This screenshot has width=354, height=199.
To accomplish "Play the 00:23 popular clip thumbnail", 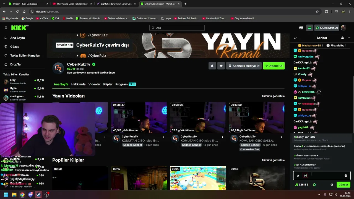I will coord(198,178).
